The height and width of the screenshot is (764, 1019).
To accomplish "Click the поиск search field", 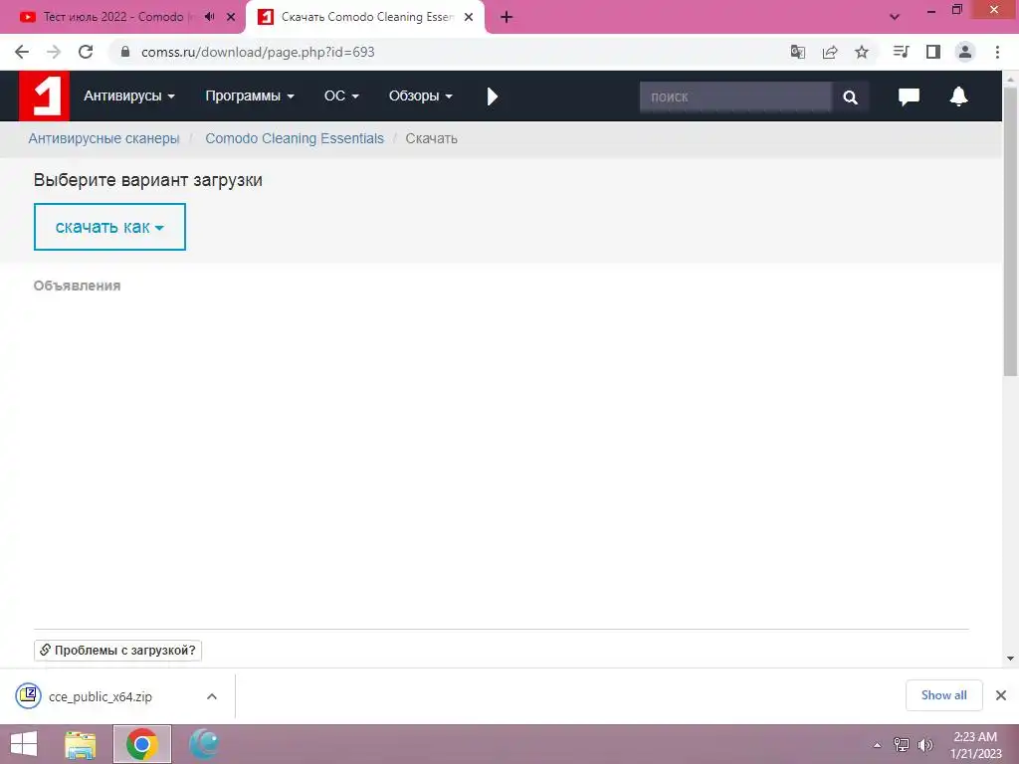I will [x=735, y=96].
